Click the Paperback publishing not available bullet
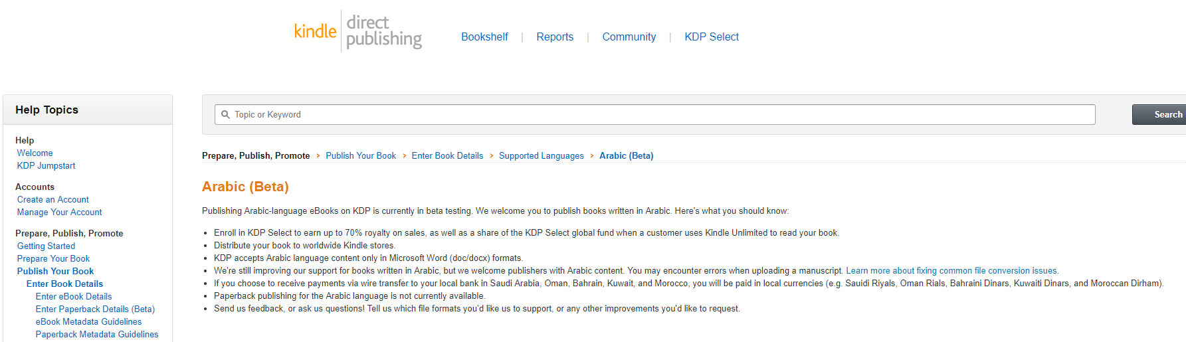The width and height of the screenshot is (1186, 342). [349, 296]
